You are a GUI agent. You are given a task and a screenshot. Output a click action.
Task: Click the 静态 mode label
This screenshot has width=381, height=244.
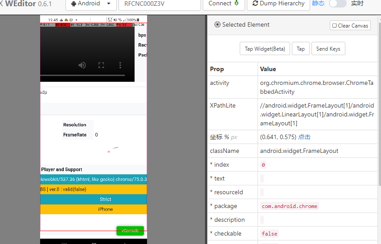coord(318,4)
